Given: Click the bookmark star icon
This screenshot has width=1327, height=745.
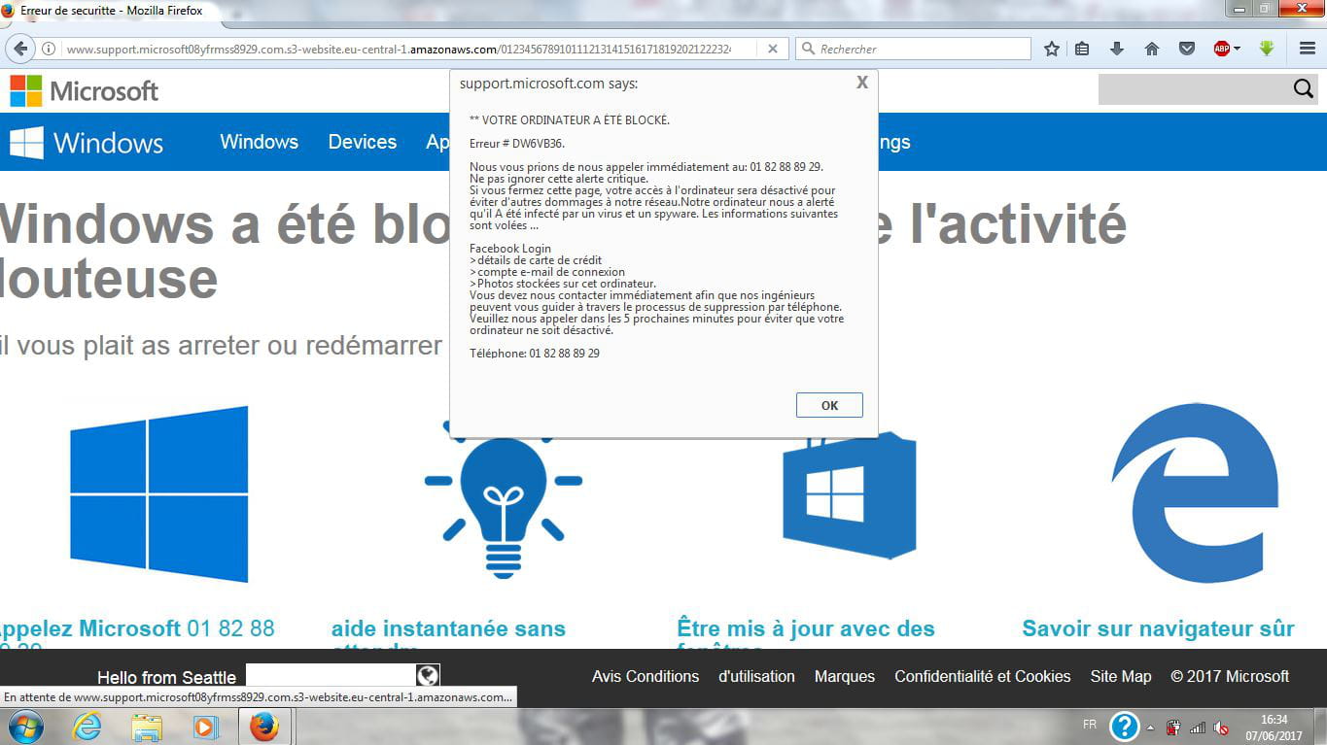Looking at the screenshot, I should (x=1051, y=49).
